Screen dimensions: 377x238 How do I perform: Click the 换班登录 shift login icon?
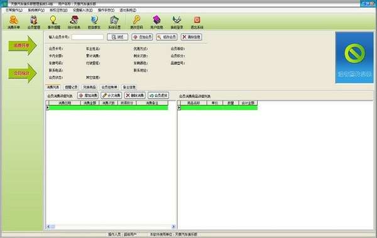point(177,23)
